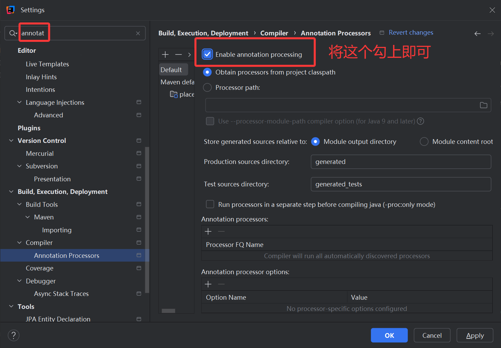The height and width of the screenshot is (348, 501).
Task: Select Obtain processors from project classpath
Action: click(207, 72)
